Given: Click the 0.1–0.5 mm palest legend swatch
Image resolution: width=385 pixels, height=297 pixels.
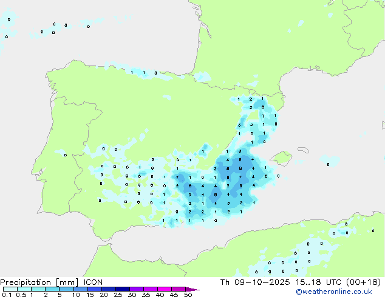Looking at the screenshot, I should (x=10, y=289).
